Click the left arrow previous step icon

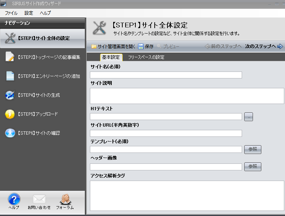click(x=207, y=46)
